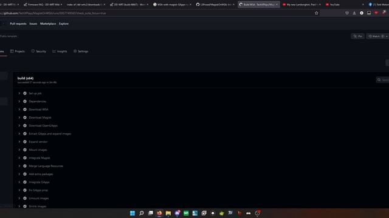Open the Issues page in header

point(33,24)
